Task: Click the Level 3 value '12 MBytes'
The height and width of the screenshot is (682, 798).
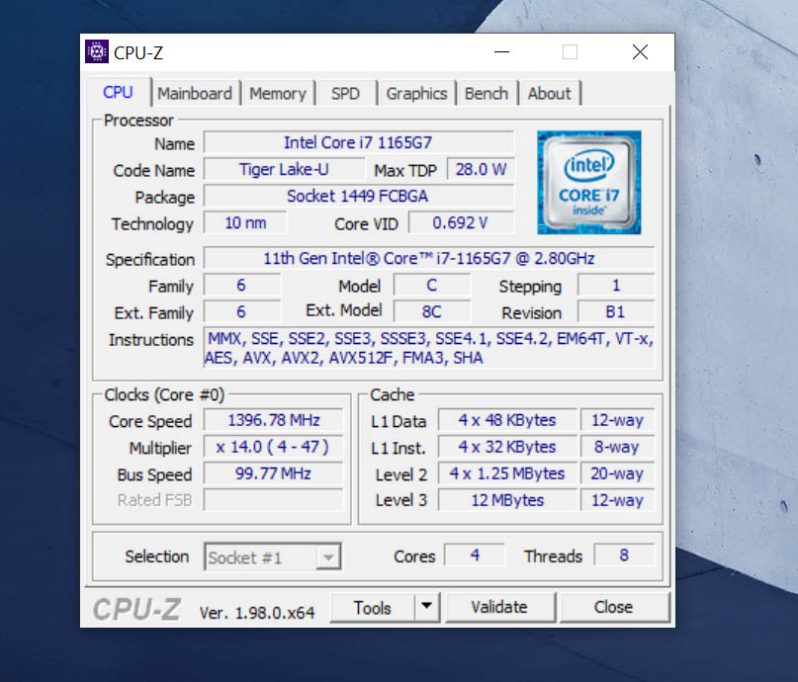Action: (507, 500)
